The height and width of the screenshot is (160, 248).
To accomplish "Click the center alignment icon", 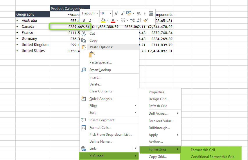I will pos(97,21).
